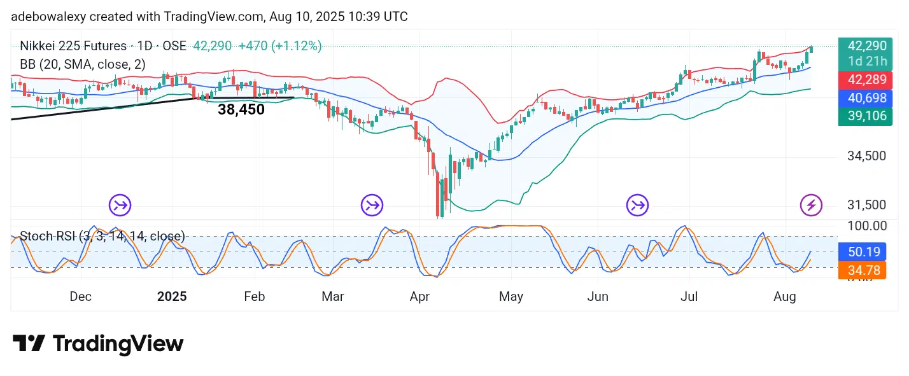Click the OSE exchange label

point(174,46)
